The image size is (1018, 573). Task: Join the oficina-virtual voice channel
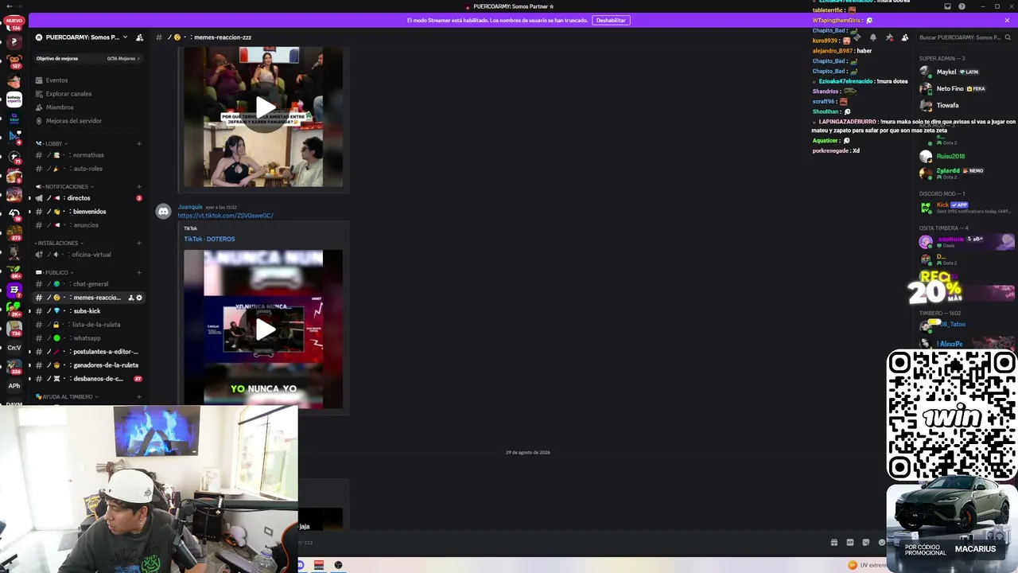[x=87, y=255]
